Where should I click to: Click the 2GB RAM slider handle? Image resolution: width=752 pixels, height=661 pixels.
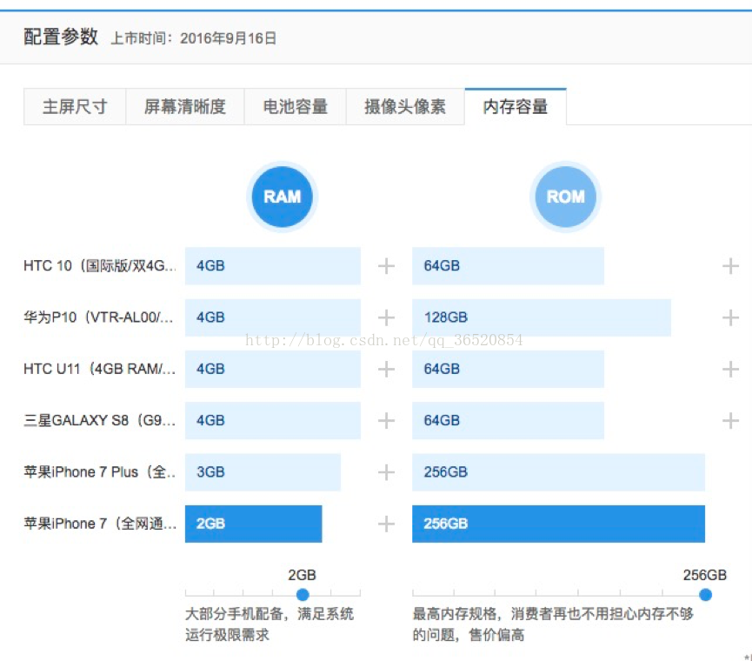click(x=303, y=595)
